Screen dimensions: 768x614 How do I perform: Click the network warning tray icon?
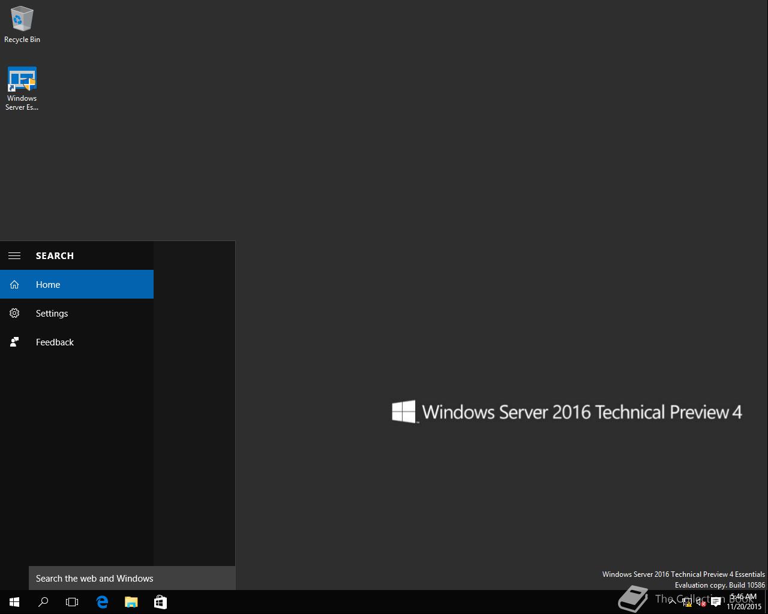[x=687, y=602]
